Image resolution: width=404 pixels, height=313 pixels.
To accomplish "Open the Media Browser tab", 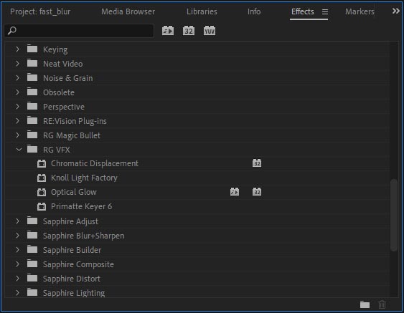I will tap(128, 11).
